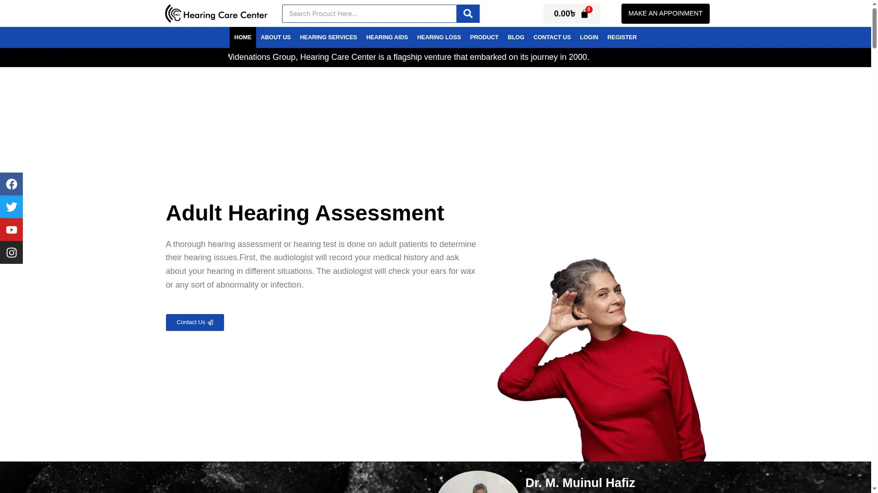This screenshot has width=878, height=493.
Task: Open the ABOUT US menu item
Action: (x=276, y=37)
